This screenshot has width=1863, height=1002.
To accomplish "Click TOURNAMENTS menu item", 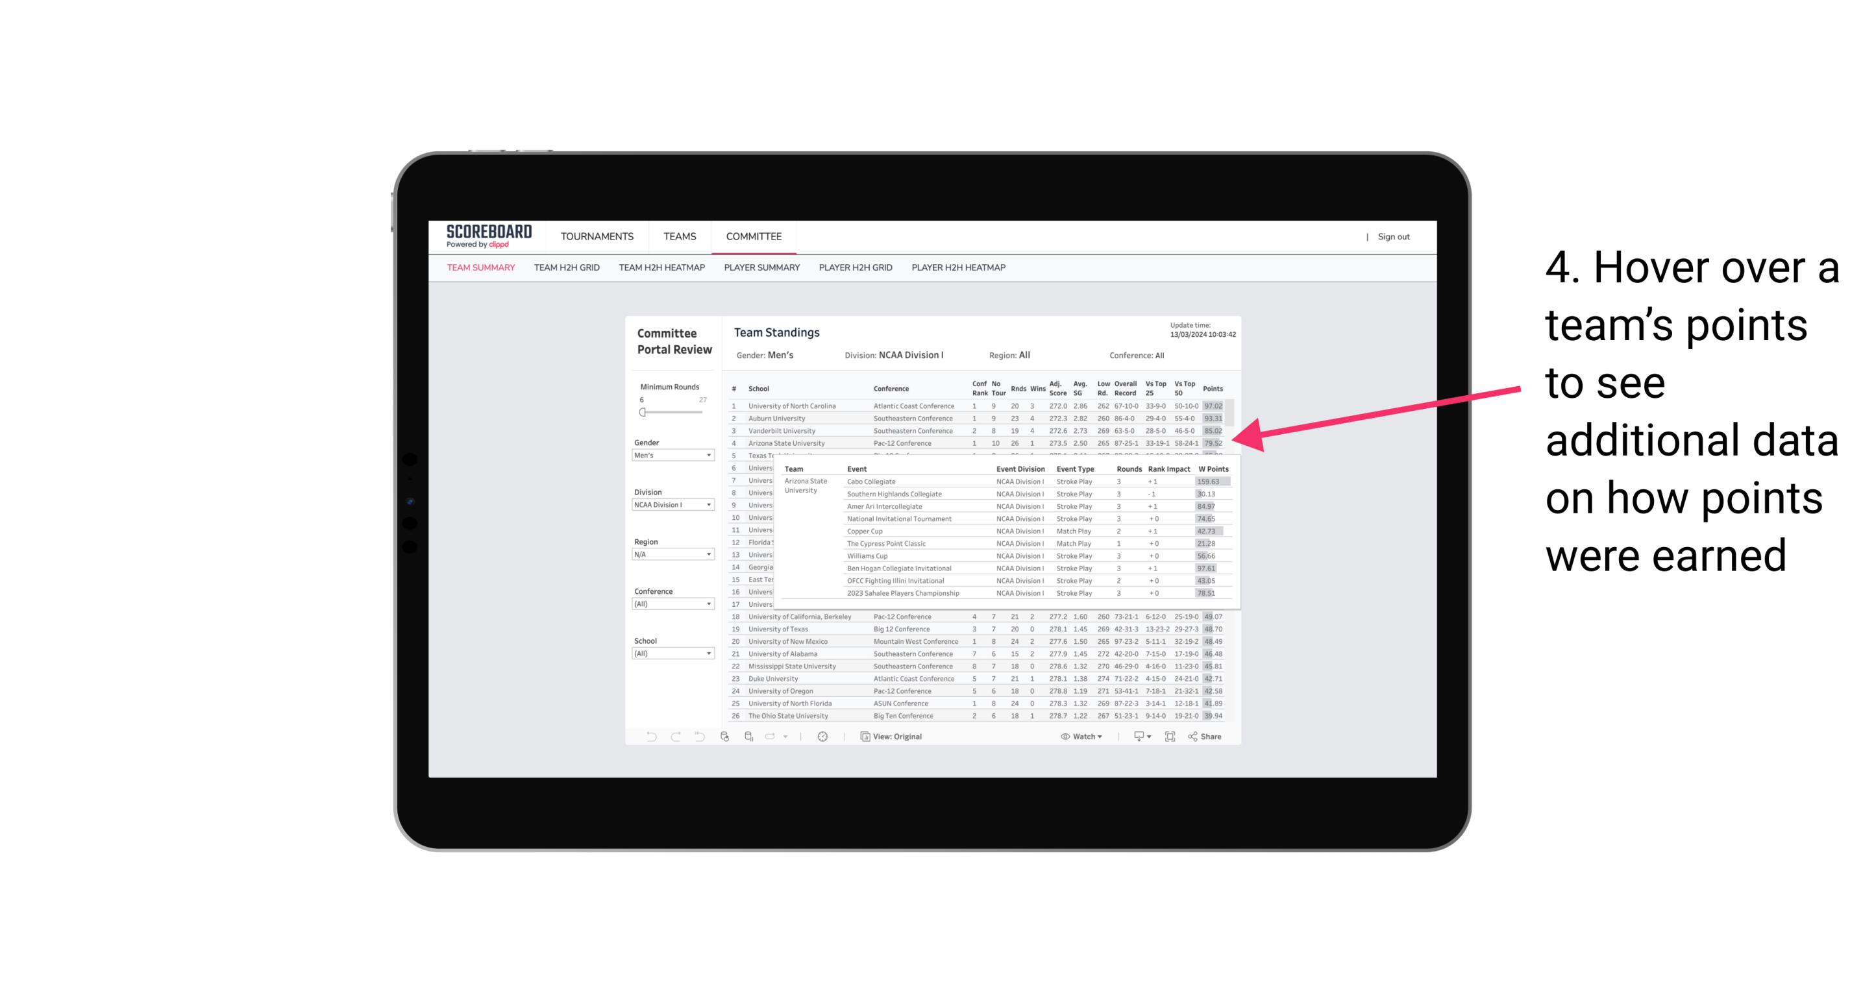I will 598,234.
